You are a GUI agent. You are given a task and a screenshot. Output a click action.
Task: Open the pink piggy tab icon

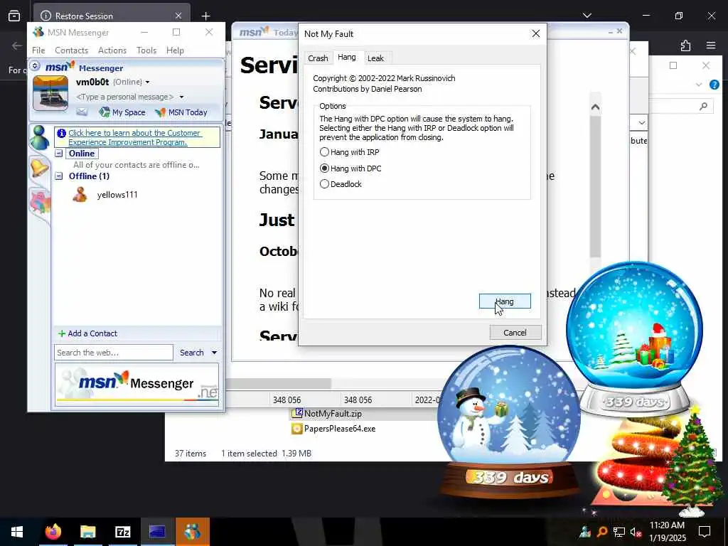[x=41, y=202]
